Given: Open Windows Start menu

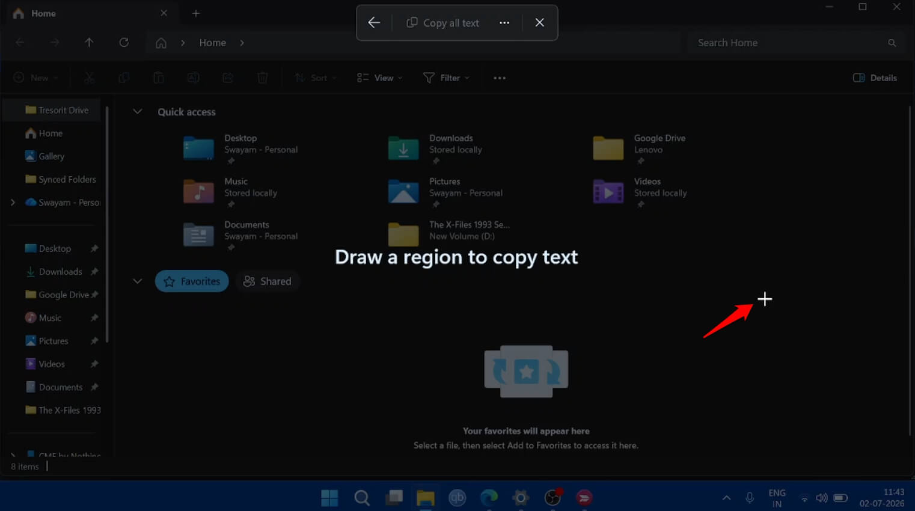Looking at the screenshot, I should point(329,497).
